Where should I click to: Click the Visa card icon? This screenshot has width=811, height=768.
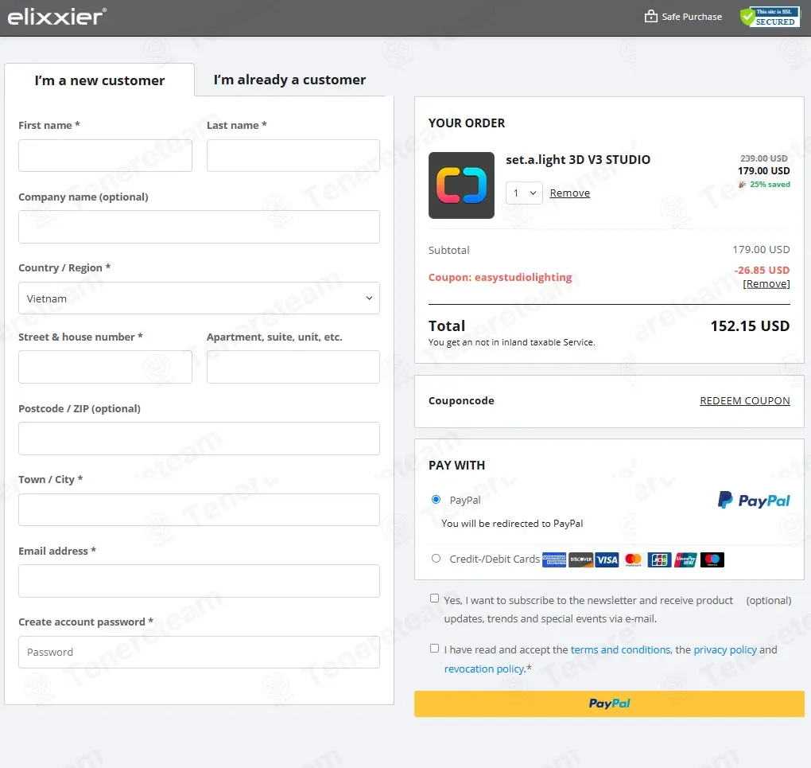click(607, 559)
